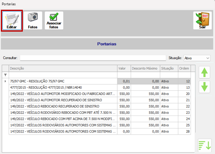Open the Fotos camera button
This screenshot has width=215, height=154.
(x=33, y=21)
